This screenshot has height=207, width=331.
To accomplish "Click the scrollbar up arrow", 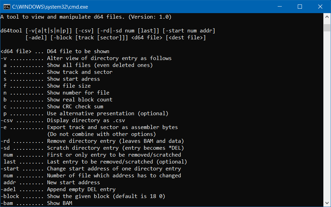I will pyautogui.click(x=327, y=17).
